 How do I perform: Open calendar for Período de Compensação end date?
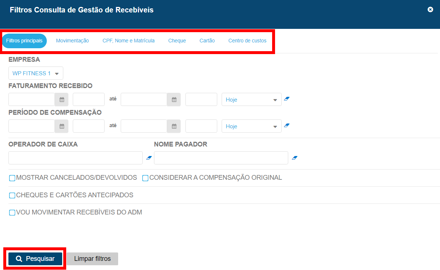174,126
